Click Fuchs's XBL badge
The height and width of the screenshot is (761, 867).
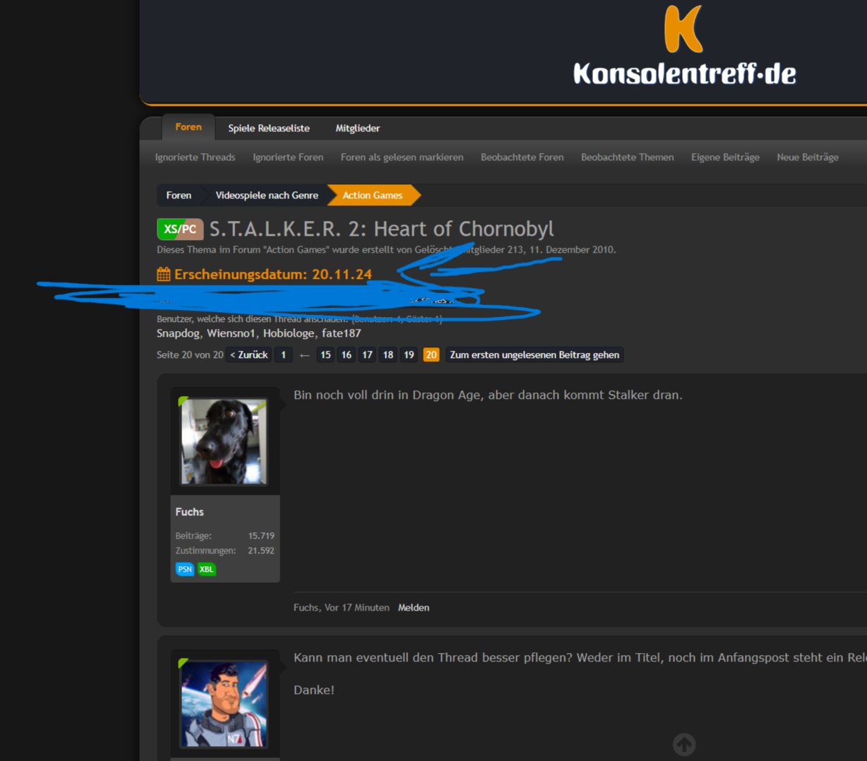206,569
